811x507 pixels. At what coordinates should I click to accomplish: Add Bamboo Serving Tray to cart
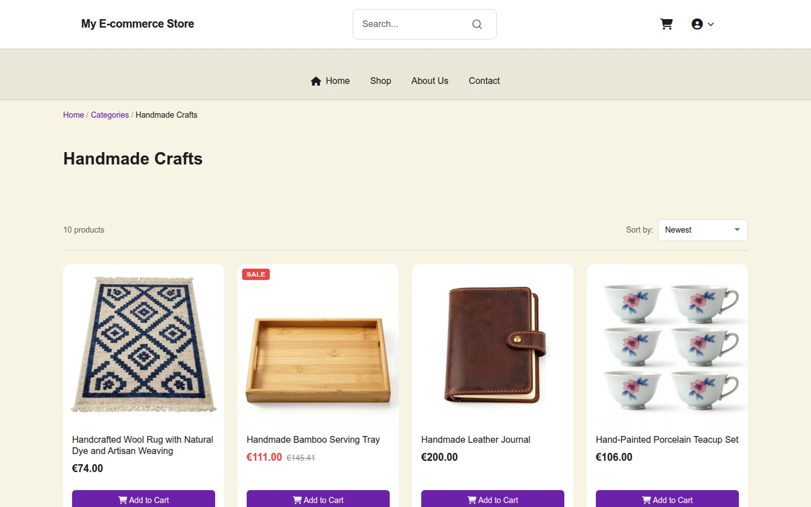point(318,499)
